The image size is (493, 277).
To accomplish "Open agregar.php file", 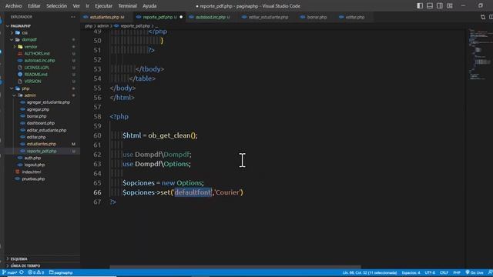I will pyautogui.click(x=38, y=109).
